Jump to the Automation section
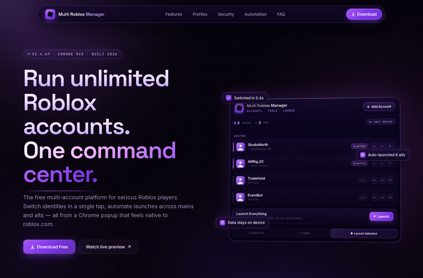 tap(255, 14)
